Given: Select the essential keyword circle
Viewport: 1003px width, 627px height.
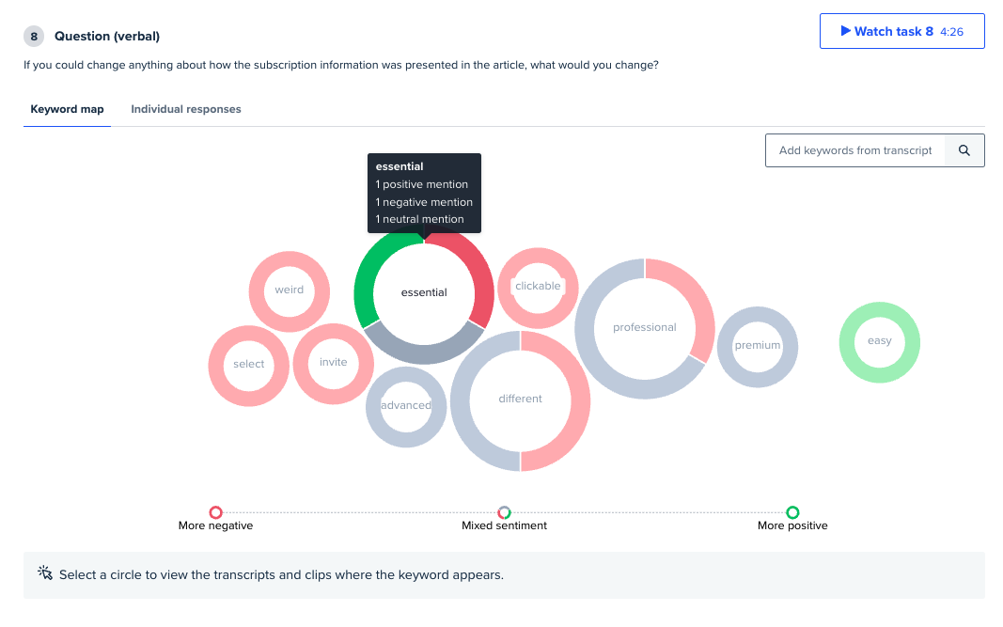Looking at the screenshot, I should pos(424,293).
